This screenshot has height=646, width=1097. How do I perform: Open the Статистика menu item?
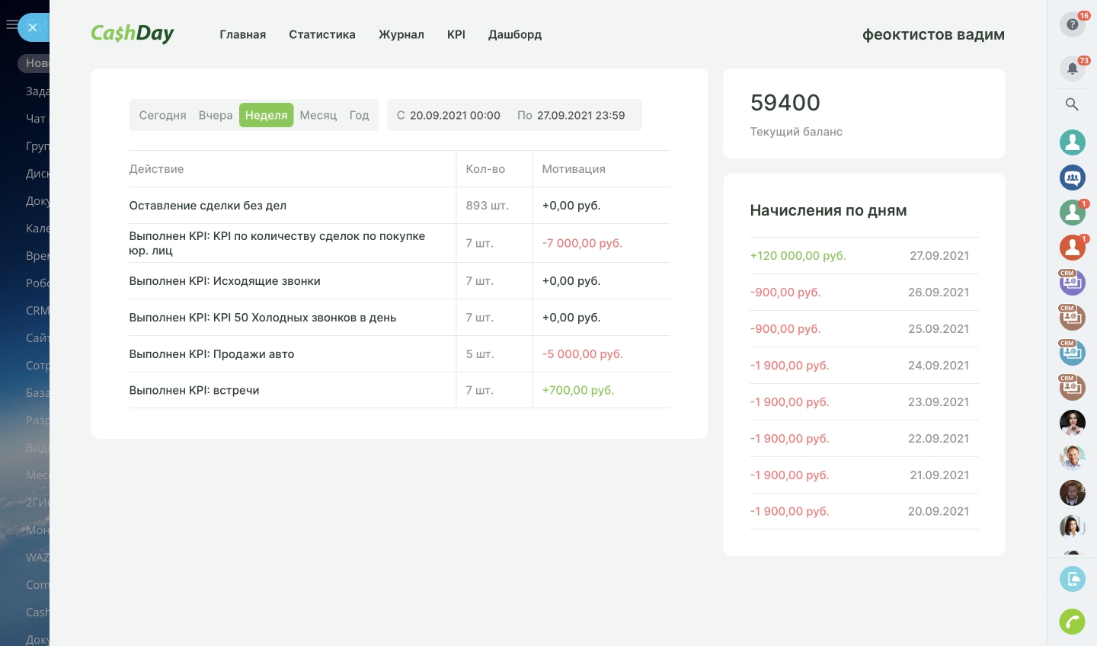coord(321,34)
